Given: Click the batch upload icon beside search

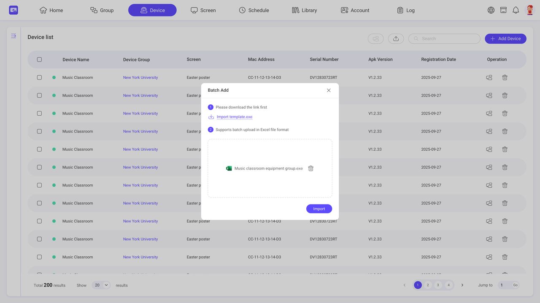Looking at the screenshot, I should click(x=396, y=39).
